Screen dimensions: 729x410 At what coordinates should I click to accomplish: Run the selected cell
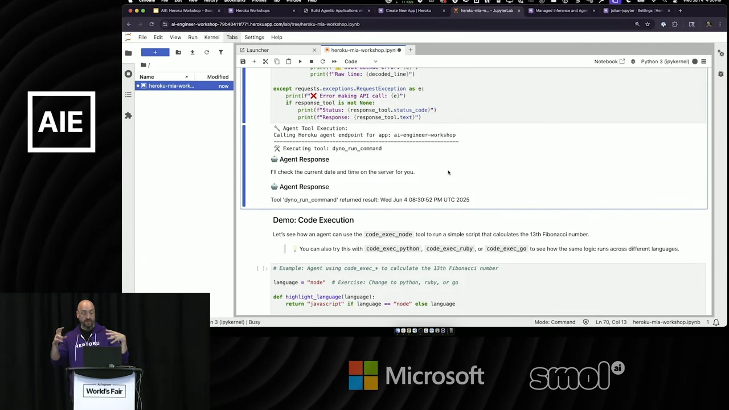[300, 61]
